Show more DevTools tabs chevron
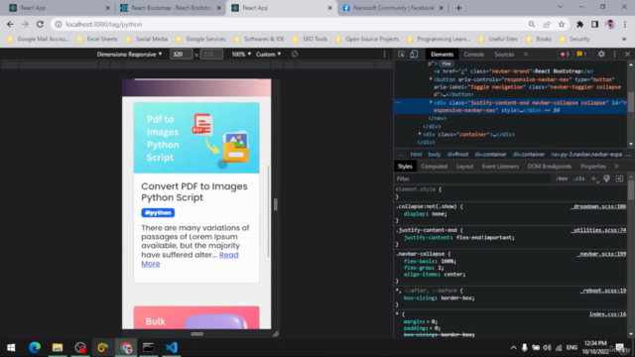635x357 pixels. coord(526,55)
